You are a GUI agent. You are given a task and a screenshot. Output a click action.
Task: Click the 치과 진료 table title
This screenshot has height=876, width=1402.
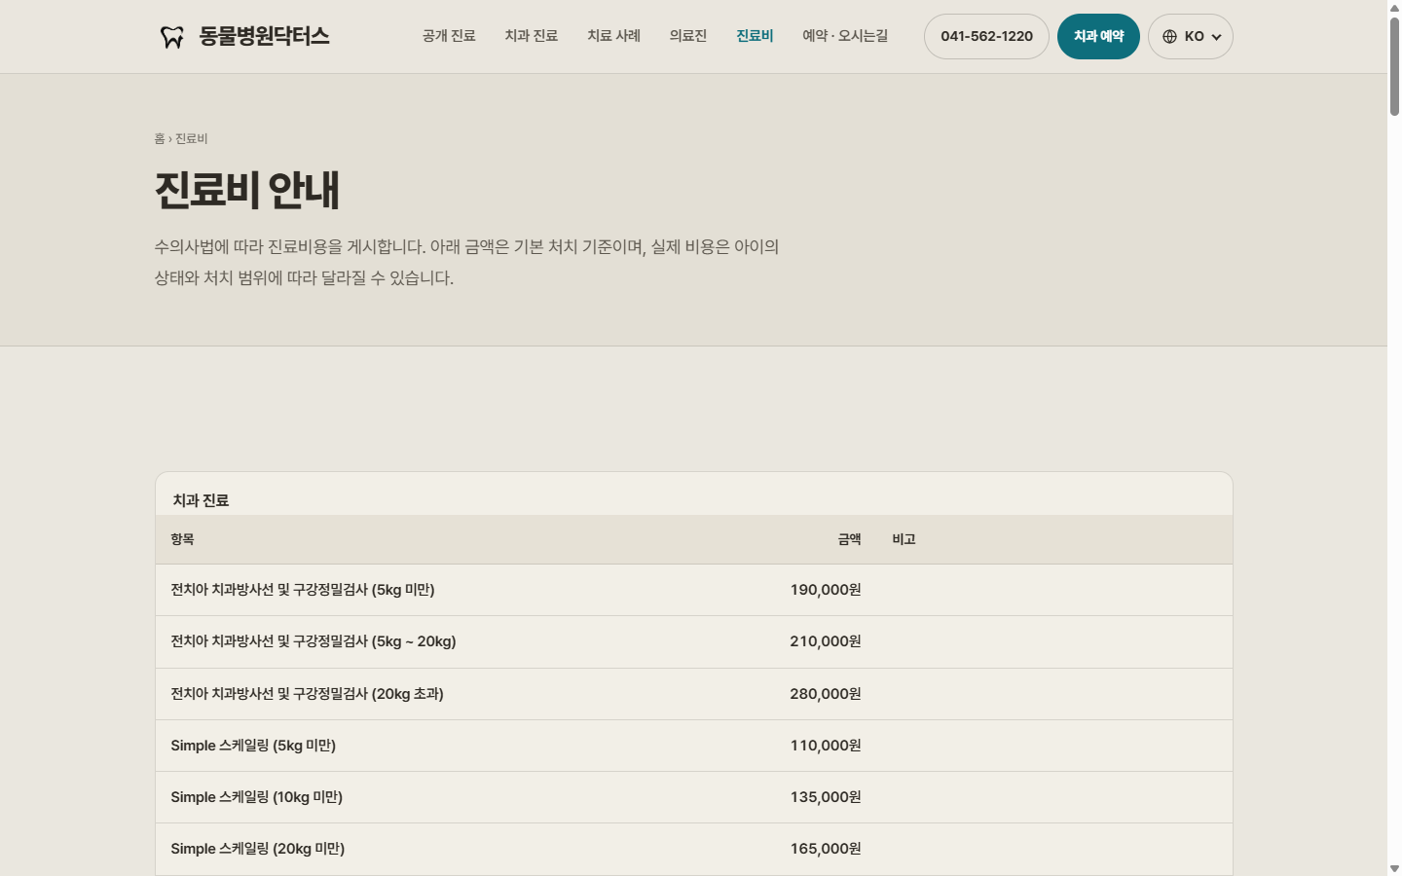(201, 500)
